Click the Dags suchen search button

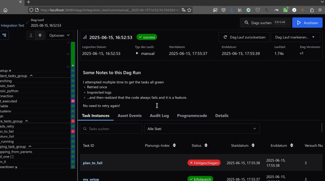click(265, 23)
